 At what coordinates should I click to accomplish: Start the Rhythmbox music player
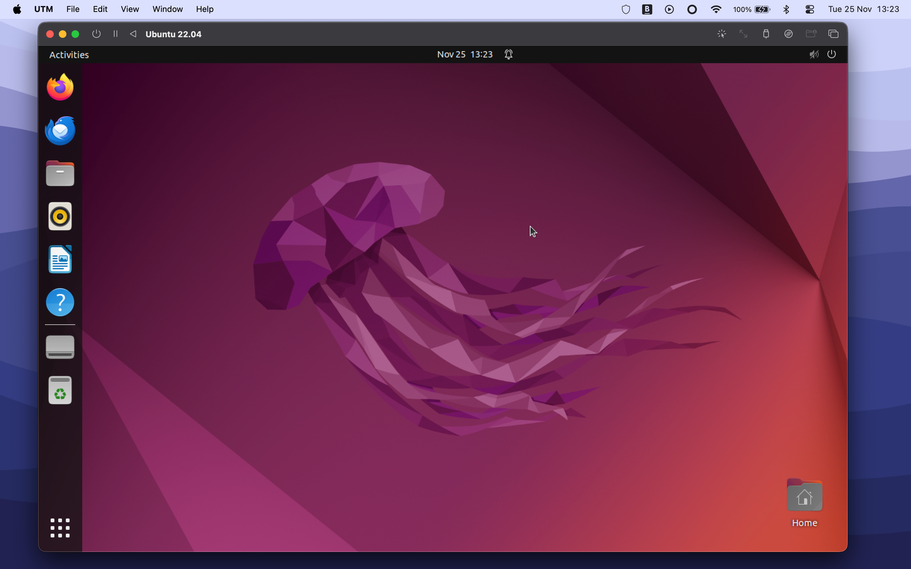tap(60, 216)
